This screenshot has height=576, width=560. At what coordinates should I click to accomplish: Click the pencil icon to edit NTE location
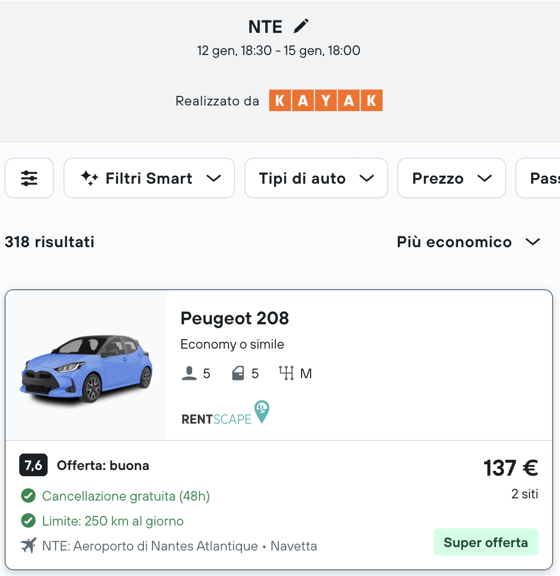(x=301, y=26)
